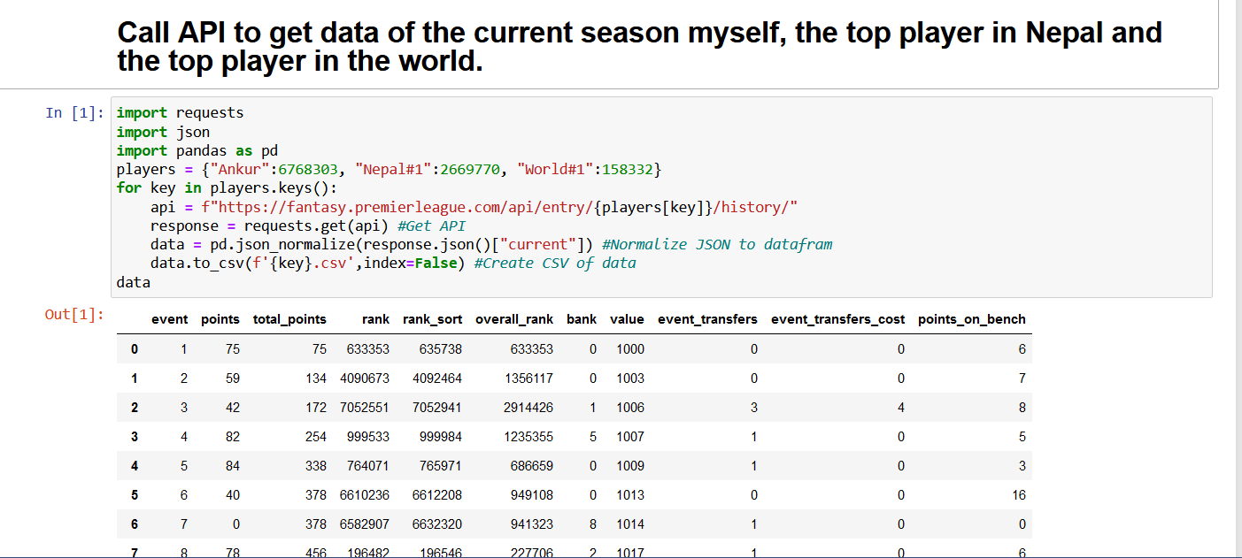Click inside the code cell on 'import requests'
The height and width of the screenshot is (558, 1242).
coord(180,112)
